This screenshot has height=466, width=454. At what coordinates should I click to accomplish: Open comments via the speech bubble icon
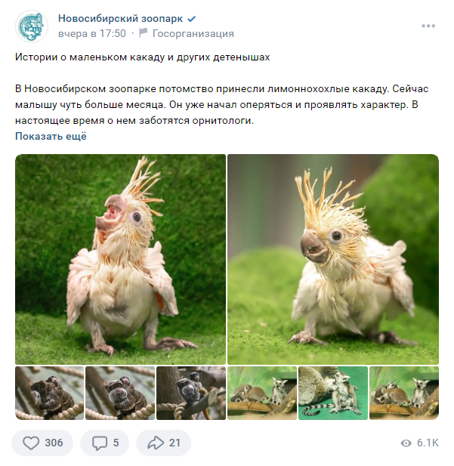tap(99, 443)
